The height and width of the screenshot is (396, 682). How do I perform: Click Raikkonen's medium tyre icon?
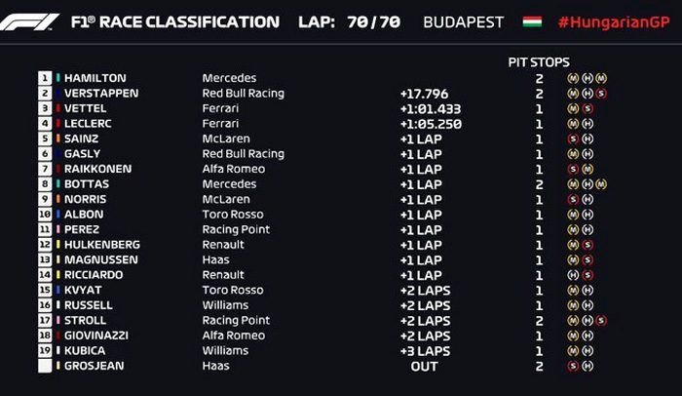[x=587, y=169]
